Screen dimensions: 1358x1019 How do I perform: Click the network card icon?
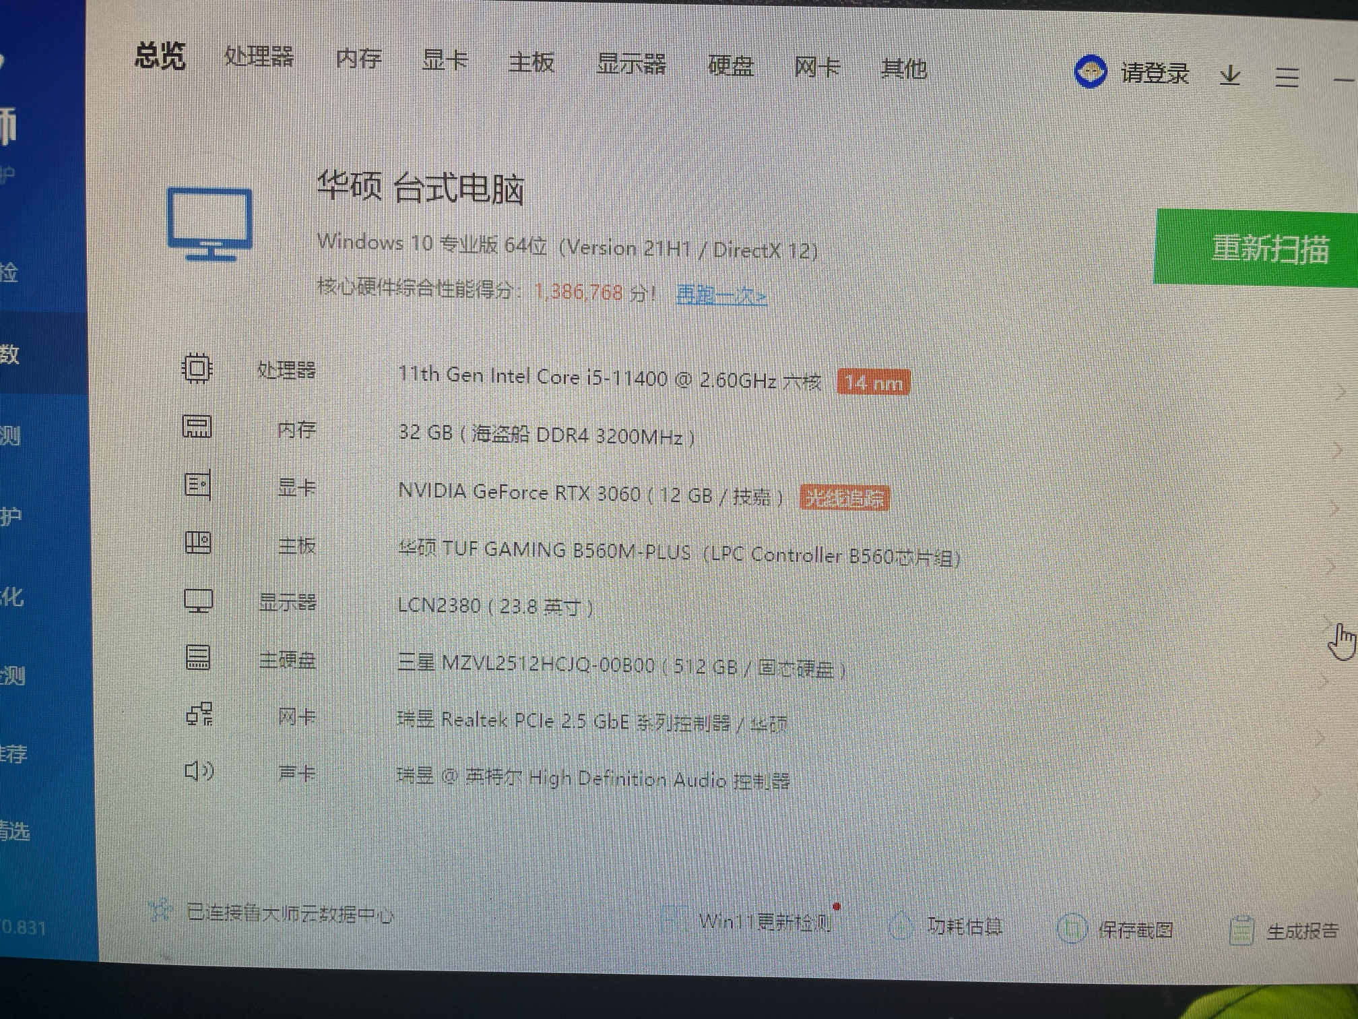[x=199, y=714]
